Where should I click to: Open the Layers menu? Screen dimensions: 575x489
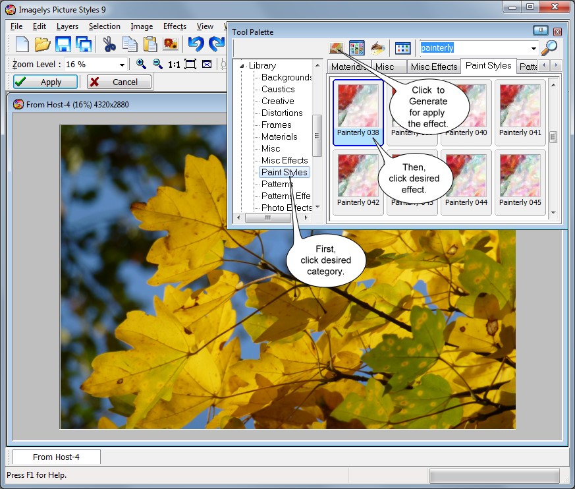click(67, 26)
